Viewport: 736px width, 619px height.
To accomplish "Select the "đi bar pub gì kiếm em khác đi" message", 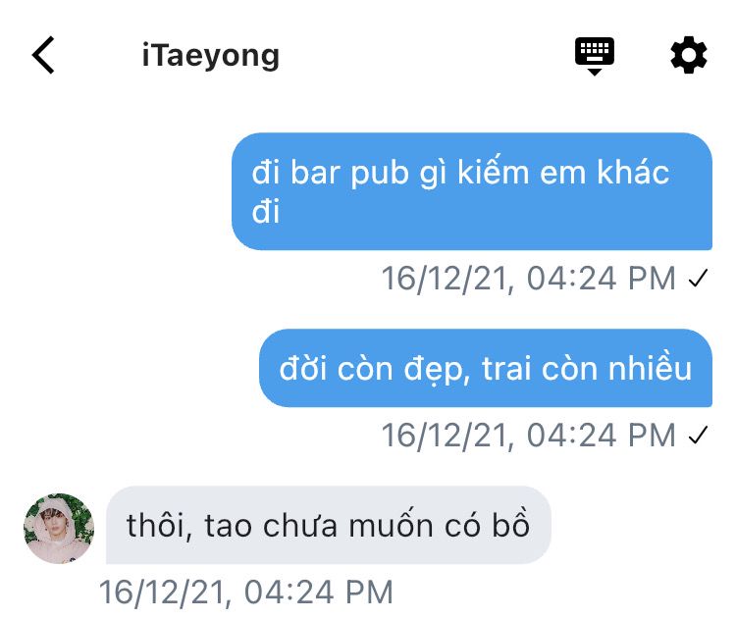I will point(472,191).
